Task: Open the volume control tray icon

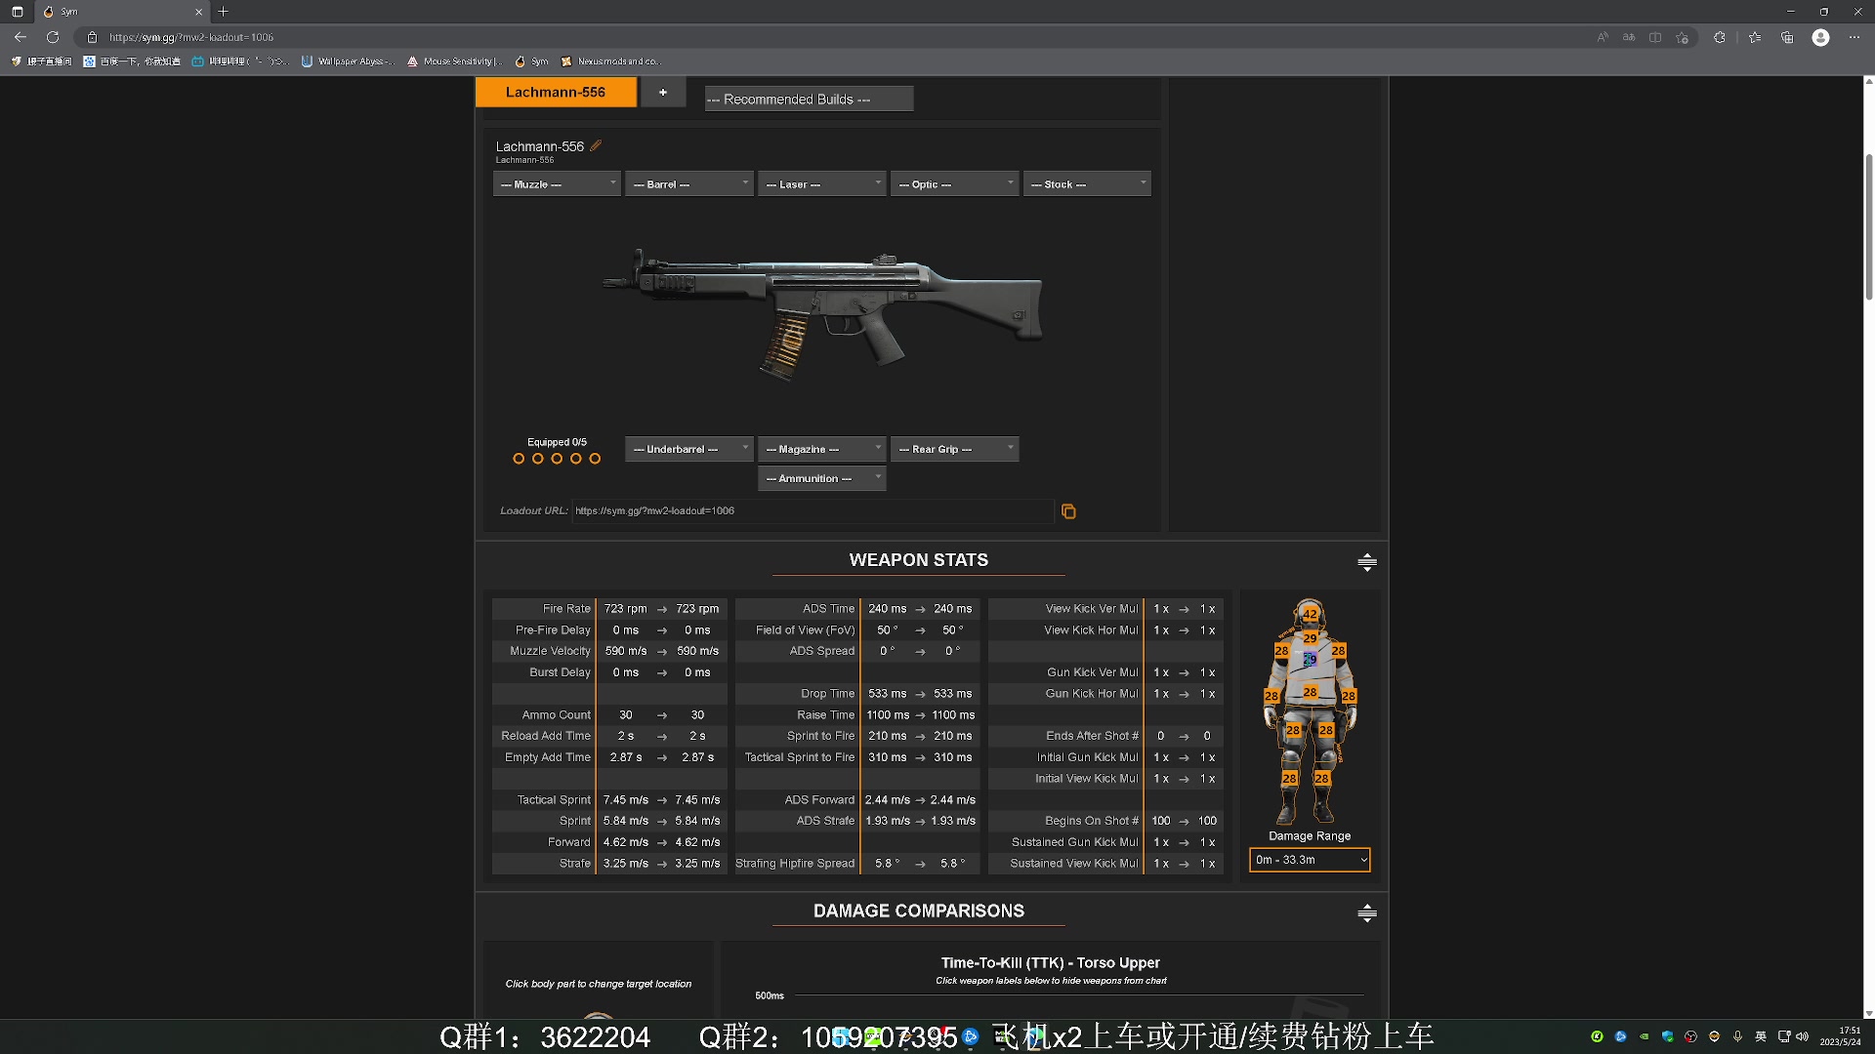Action: (1802, 1036)
